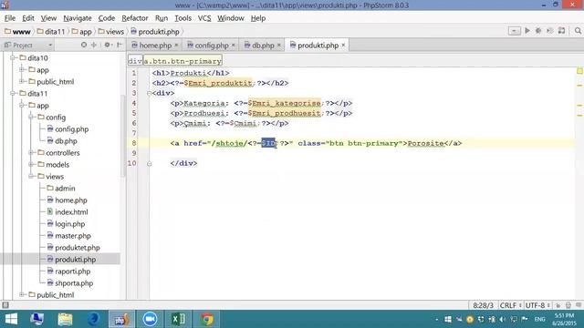This screenshot has width=584, height=328.
Task: Open Windows Start button
Action: pyautogui.click(x=11, y=319)
